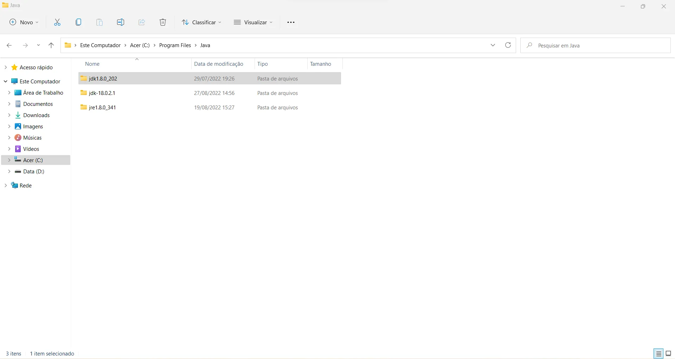Switch to large thumbnails view in status bar
The height and width of the screenshot is (359, 675).
pos(668,353)
